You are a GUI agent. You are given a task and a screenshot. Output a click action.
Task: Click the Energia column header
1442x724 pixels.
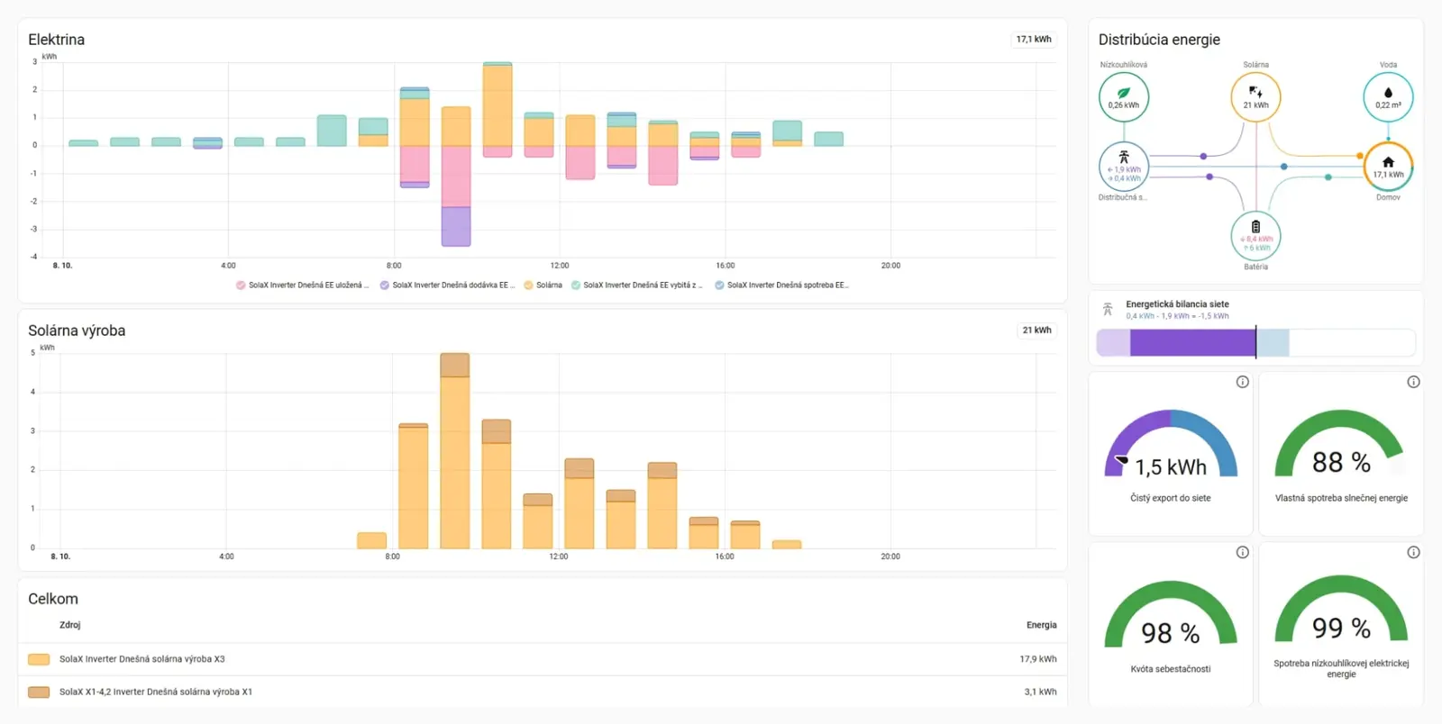pyautogui.click(x=1041, y=625)
